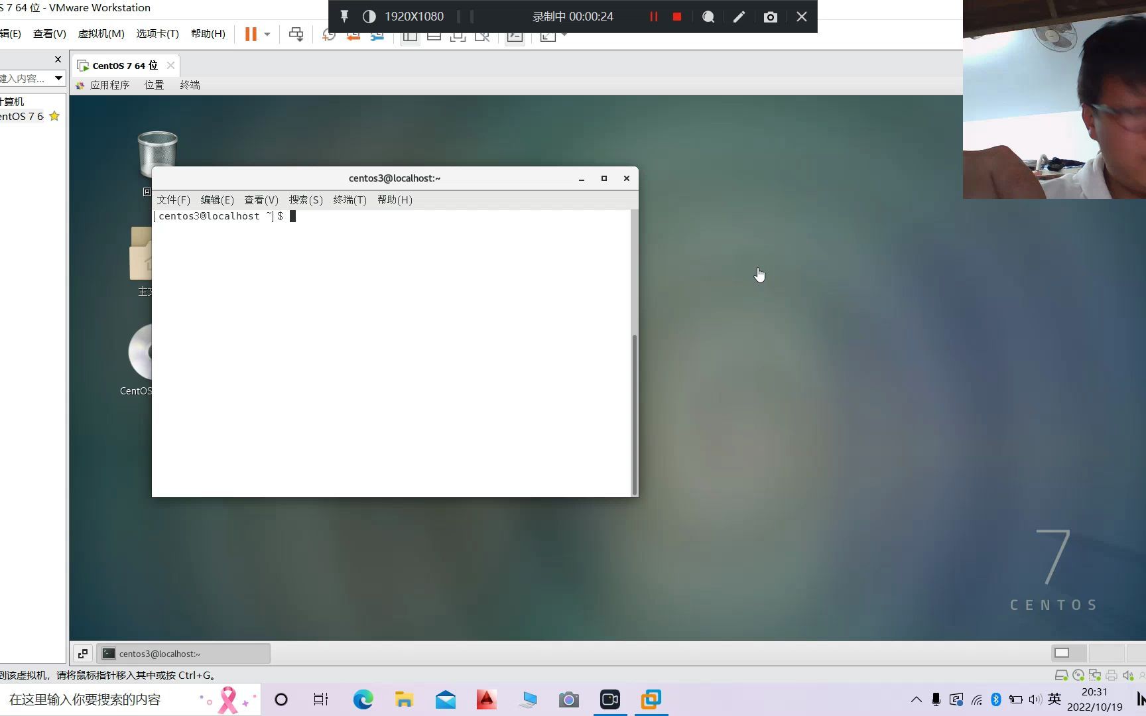Stop the screen recording with the red square

pyautogui.click(x=677, y=17)
